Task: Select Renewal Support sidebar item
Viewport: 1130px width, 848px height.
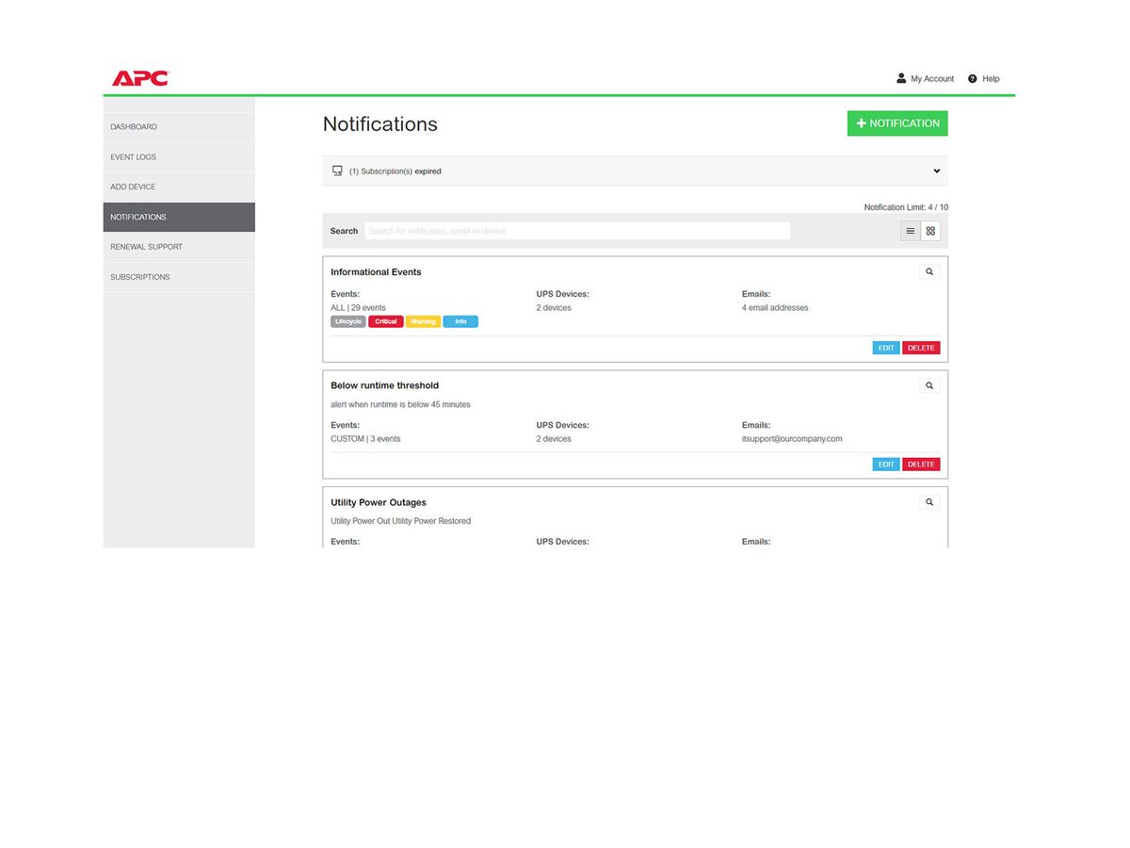Action: click(146, 247)
